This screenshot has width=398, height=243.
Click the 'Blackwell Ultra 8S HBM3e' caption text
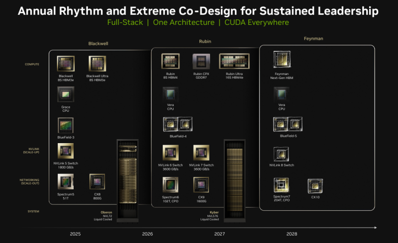click(x=97, y=78)
